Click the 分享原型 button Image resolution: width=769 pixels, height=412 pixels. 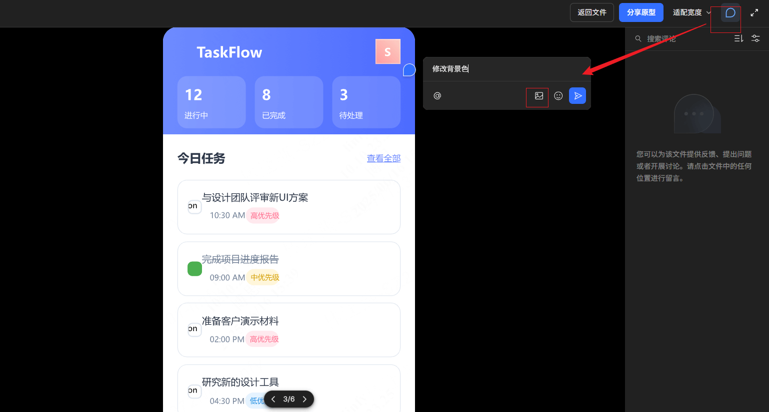(640, 12)
